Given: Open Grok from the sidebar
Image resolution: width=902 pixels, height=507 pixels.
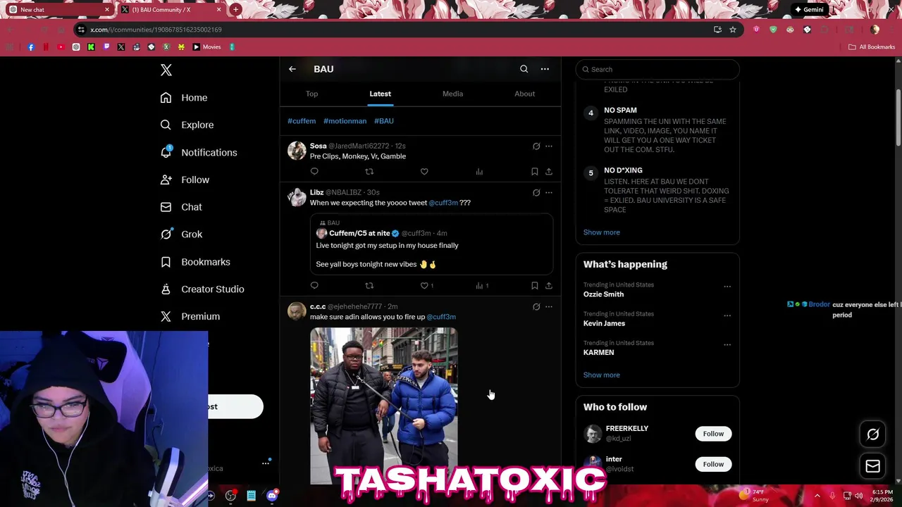Looking at the screenshot, I should coord(181,234).
